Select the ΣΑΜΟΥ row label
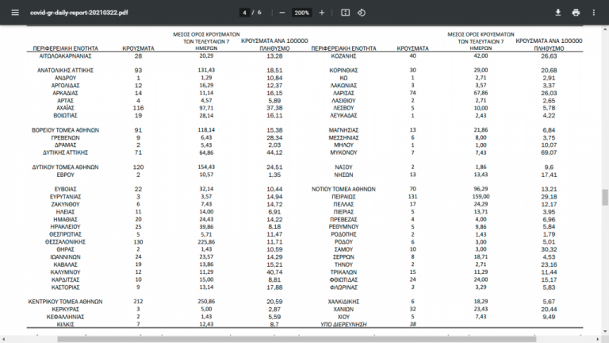 [x=343, y=249]
